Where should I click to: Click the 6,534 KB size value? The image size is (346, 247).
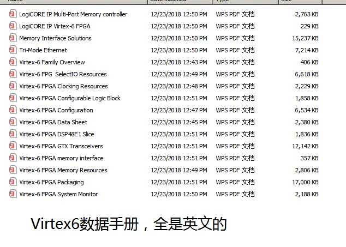tap(307, 110)
